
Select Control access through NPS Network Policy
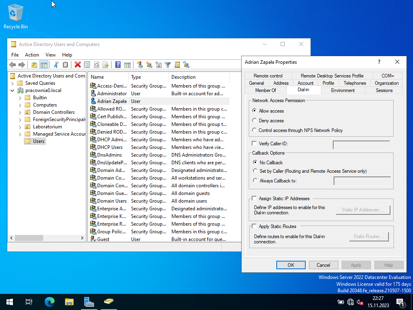(254, 130)
